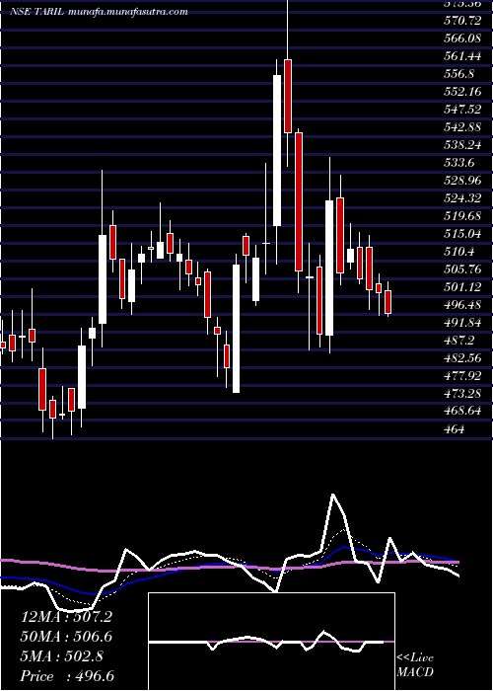
Task: Click the 50MA : 506.6 reading
Action: [x=66, y=637]
